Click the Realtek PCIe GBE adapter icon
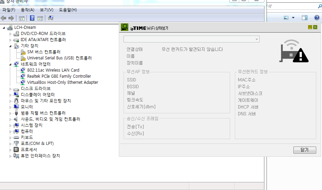The image size is (322, 190). coord(23,76)
